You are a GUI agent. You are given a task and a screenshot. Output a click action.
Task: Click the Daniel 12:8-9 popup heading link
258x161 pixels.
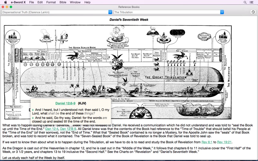coord(65,103)
